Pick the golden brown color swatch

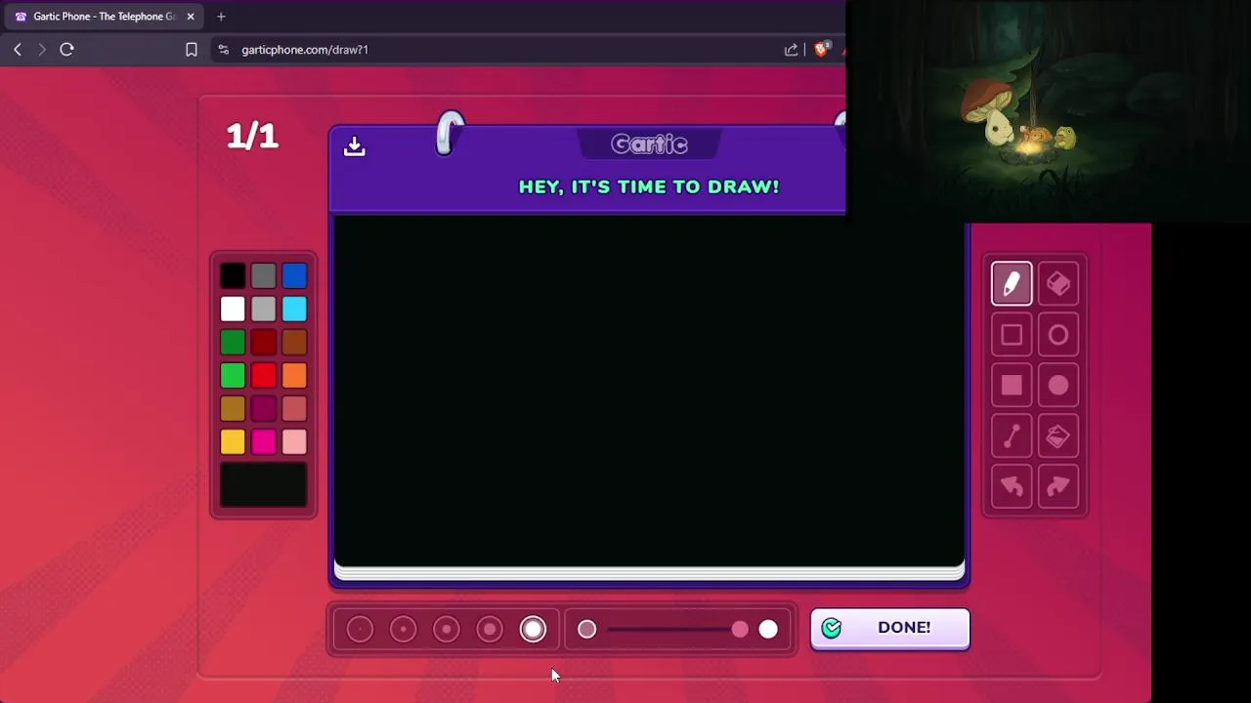233,409
